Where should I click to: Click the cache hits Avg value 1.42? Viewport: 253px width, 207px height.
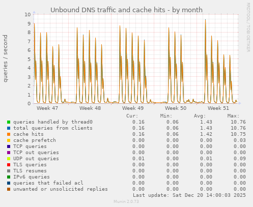point(206,134)
